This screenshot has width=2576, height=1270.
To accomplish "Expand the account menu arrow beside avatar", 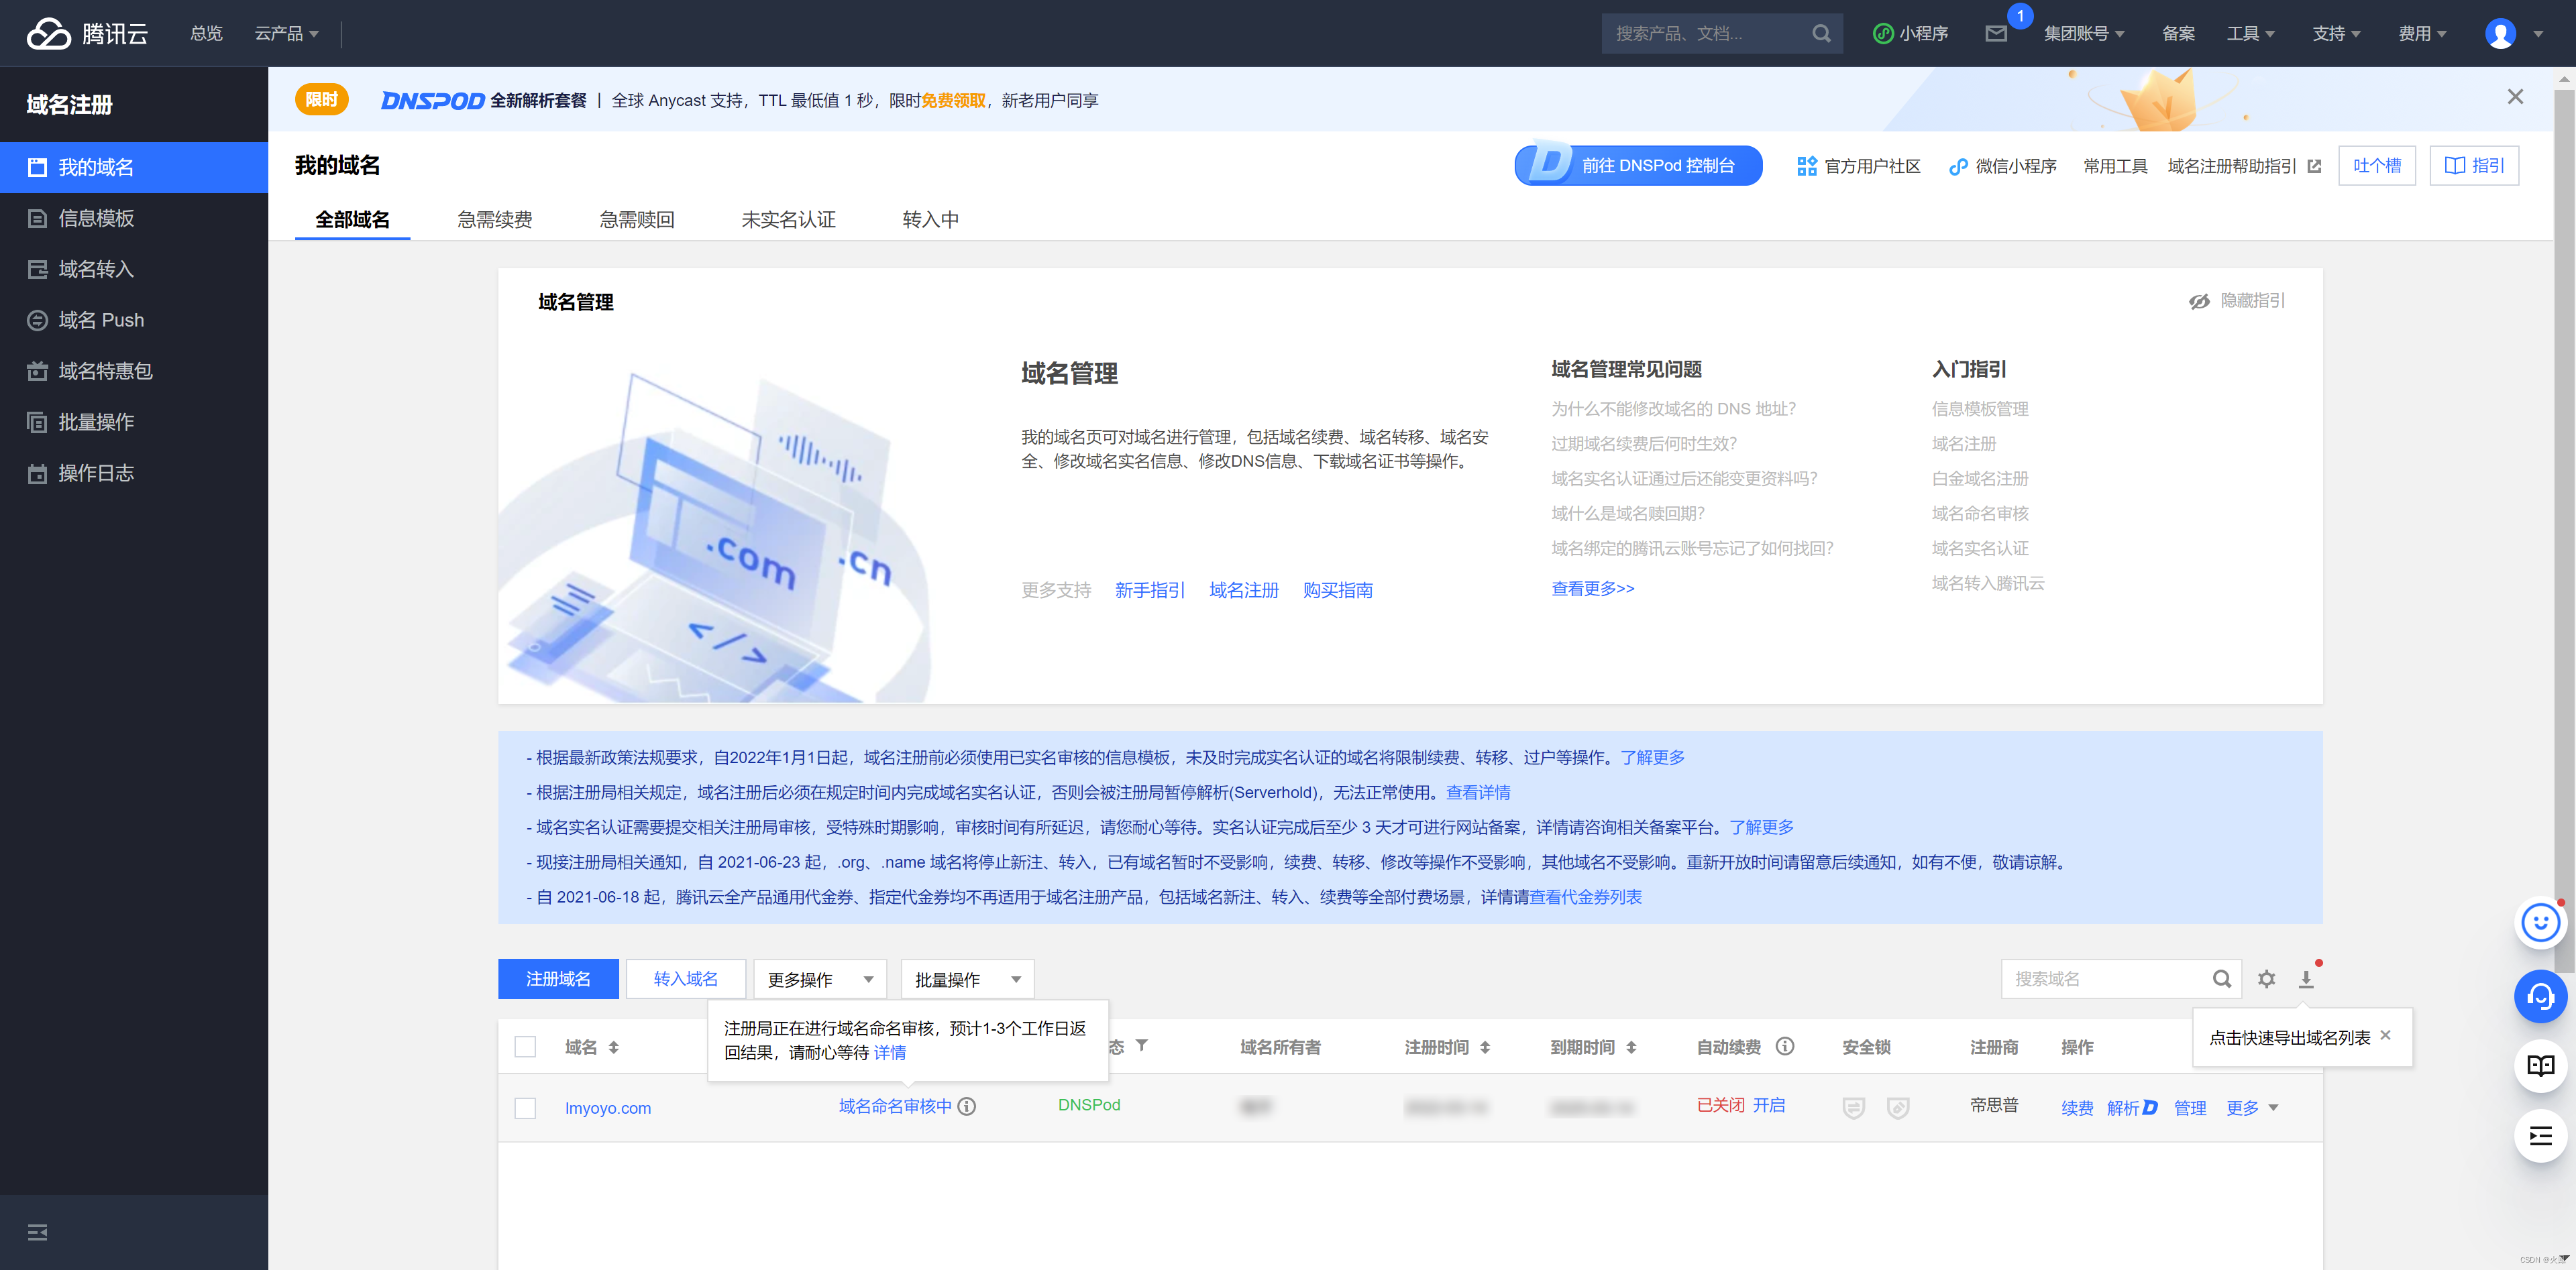I will [x=2537, y=34].
